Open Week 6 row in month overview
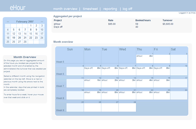Screen dimensions: 196x129 [60, 74]
